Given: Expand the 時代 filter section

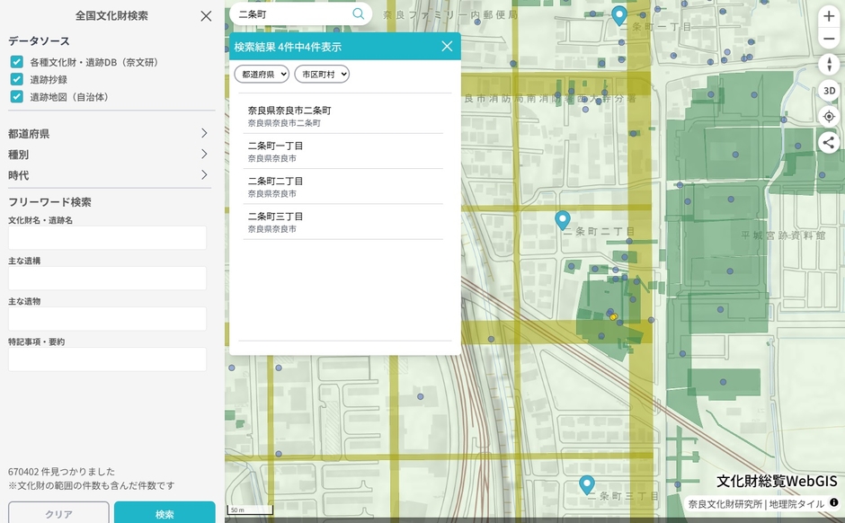Looking at the screenshot, I should pos(108,175).
